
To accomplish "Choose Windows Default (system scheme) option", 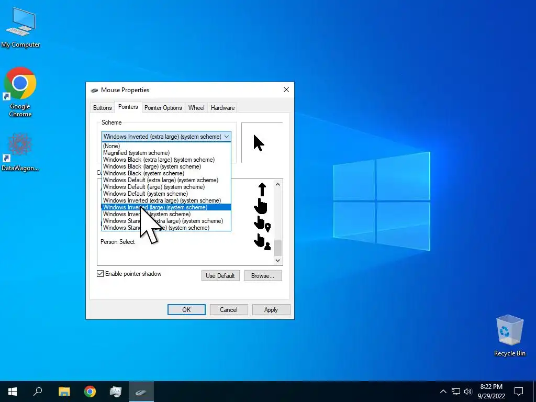I will (x=166, y=194).
